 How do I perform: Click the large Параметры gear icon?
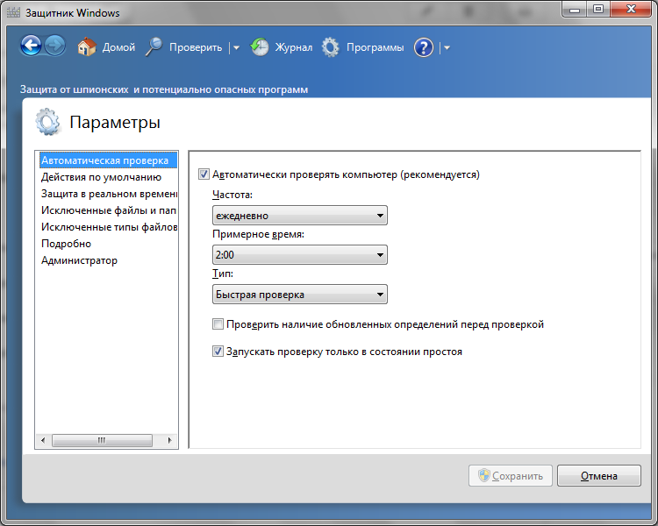coord(47,122)
